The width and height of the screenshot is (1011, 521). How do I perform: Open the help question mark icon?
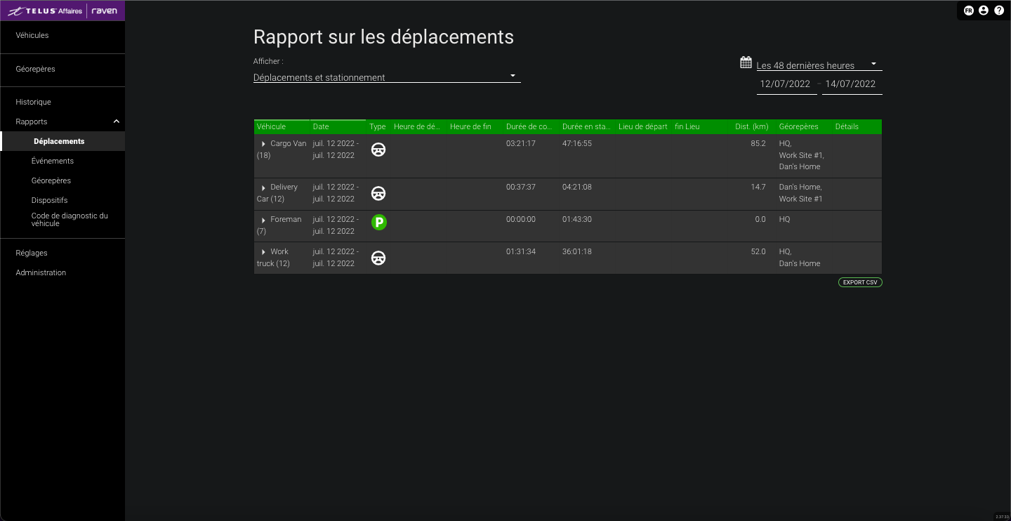999,11
